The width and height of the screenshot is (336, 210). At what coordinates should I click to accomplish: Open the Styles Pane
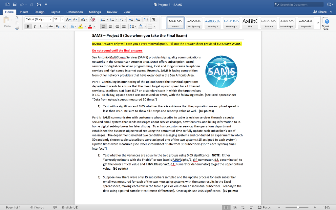pos(326,23)
